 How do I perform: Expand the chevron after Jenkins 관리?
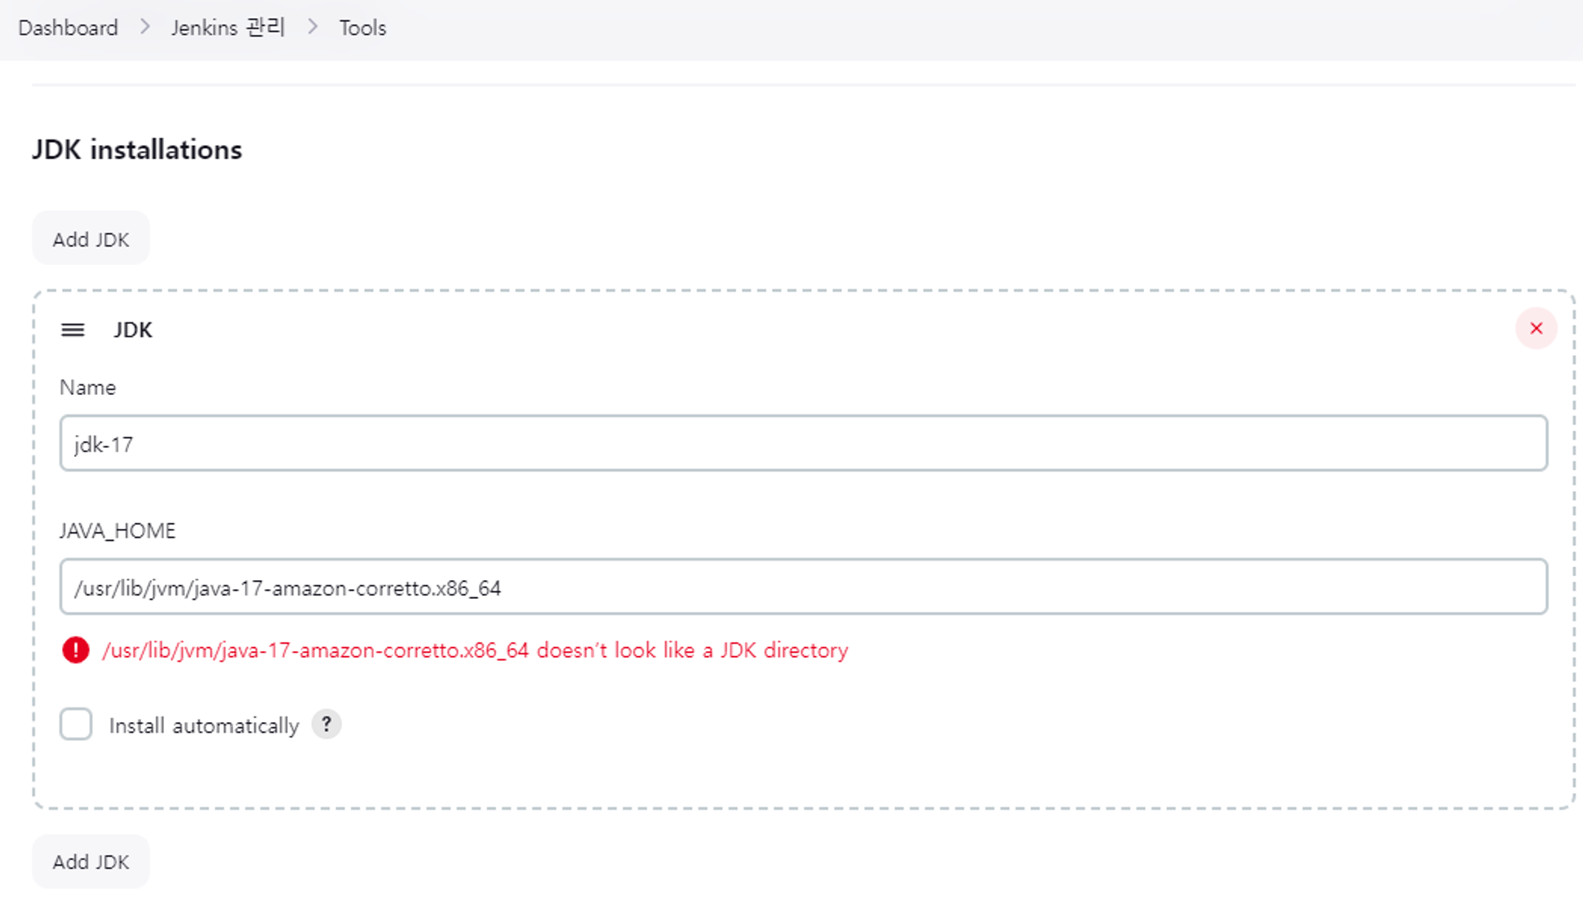pos(313,27)
